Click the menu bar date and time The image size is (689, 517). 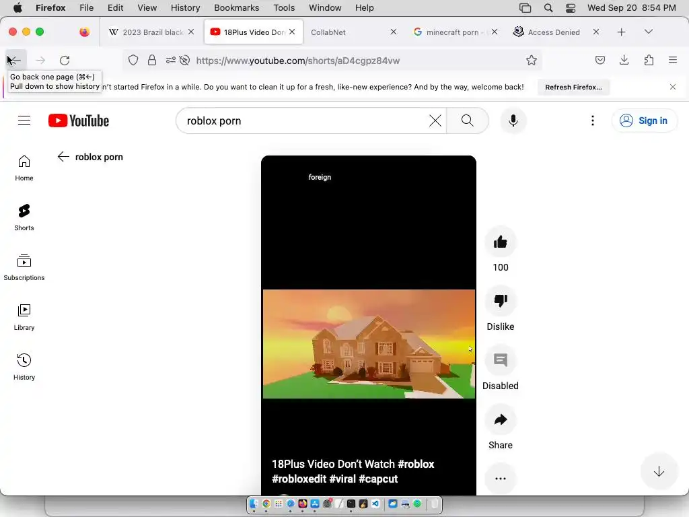point(631,7)
